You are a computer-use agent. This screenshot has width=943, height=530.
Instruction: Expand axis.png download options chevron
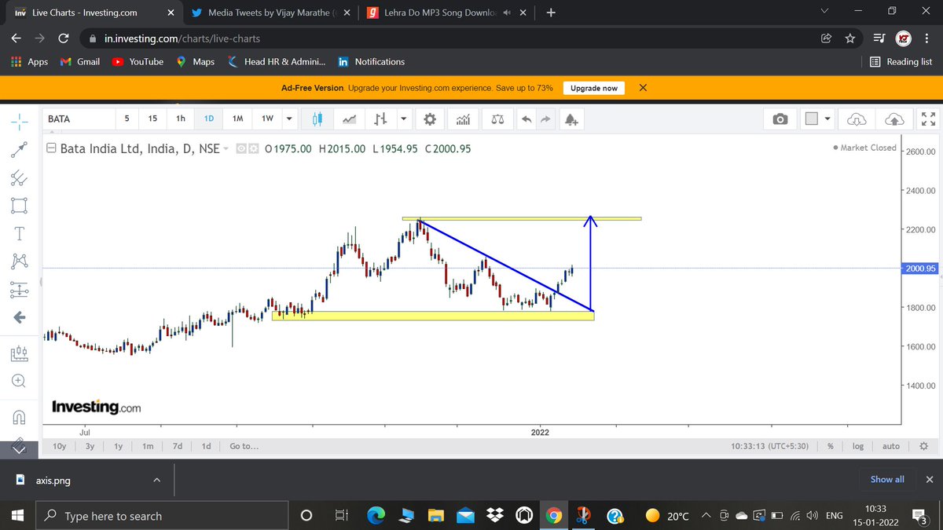click(156, 480)
